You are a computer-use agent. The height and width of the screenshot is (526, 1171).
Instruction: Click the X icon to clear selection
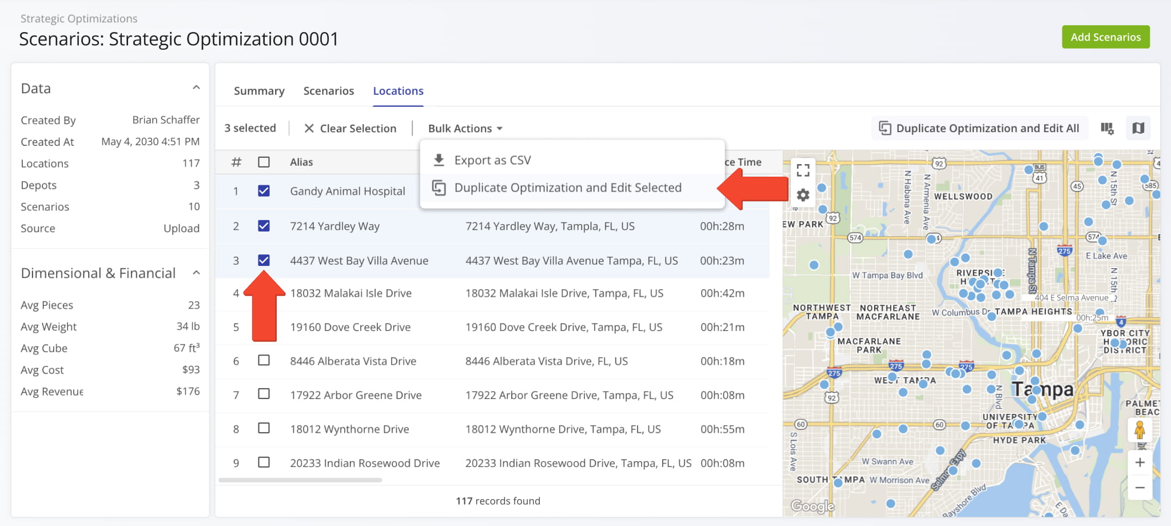point(309,129)
